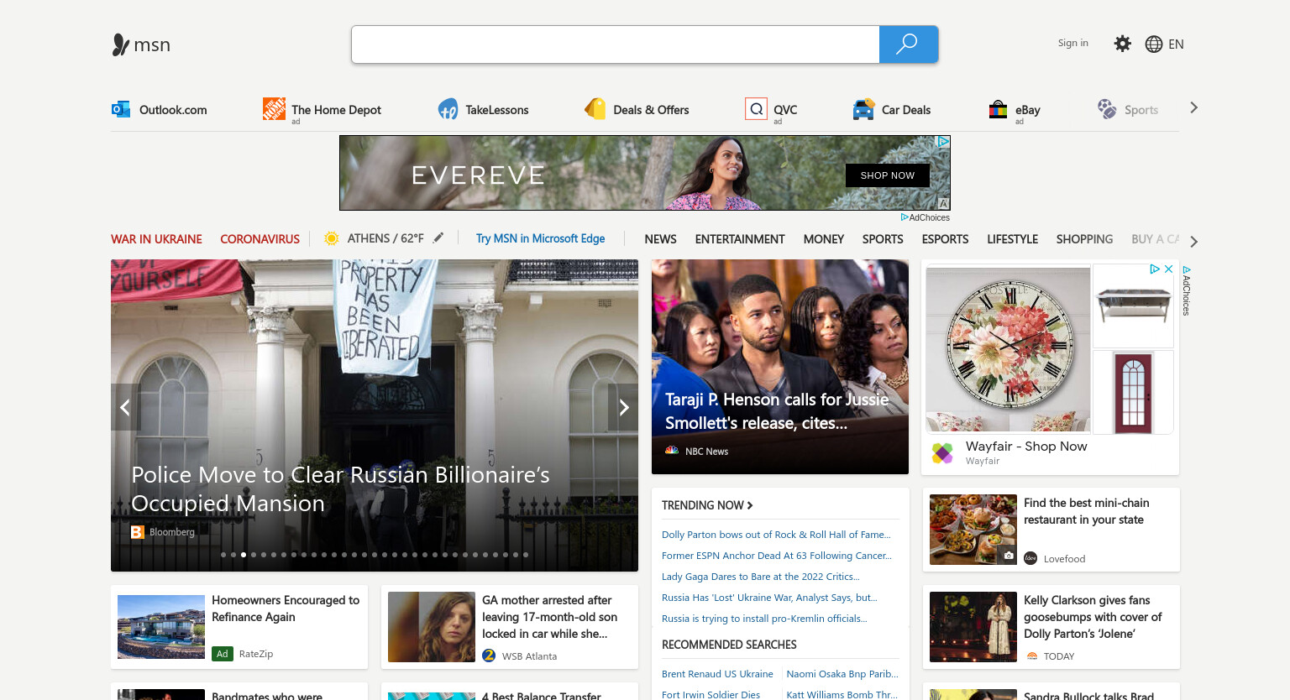Screen dimensions: 1290x700
Task: Click the Outlook.com envelope icon
Action: click(x=121, y=109)
